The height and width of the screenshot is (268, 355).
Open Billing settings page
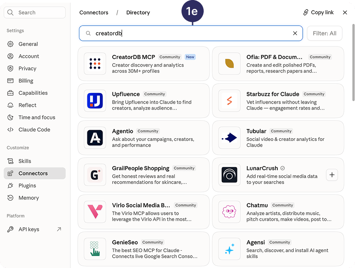(x=35, y=81)
